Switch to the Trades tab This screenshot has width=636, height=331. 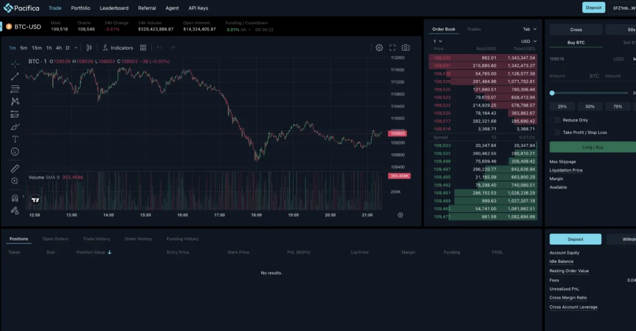pyautogui.click(x=474, y=29)
